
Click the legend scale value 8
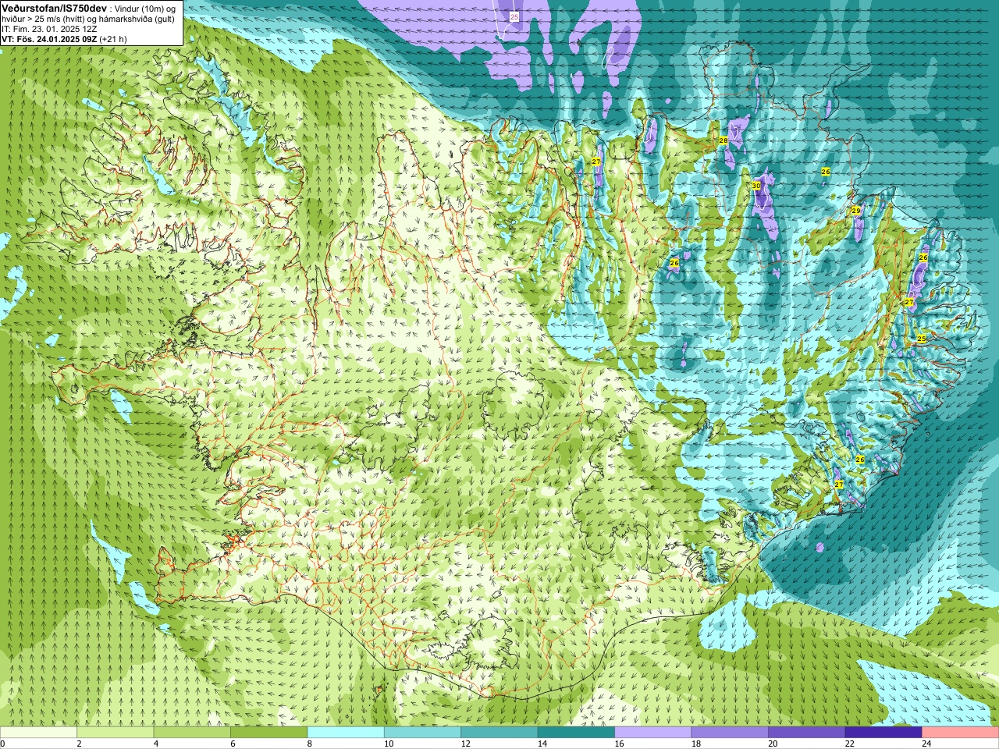click(x=309, y=744)
